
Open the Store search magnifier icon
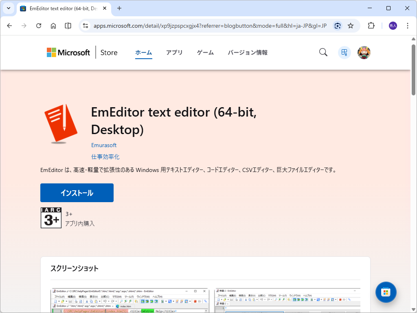coord(323,52)
